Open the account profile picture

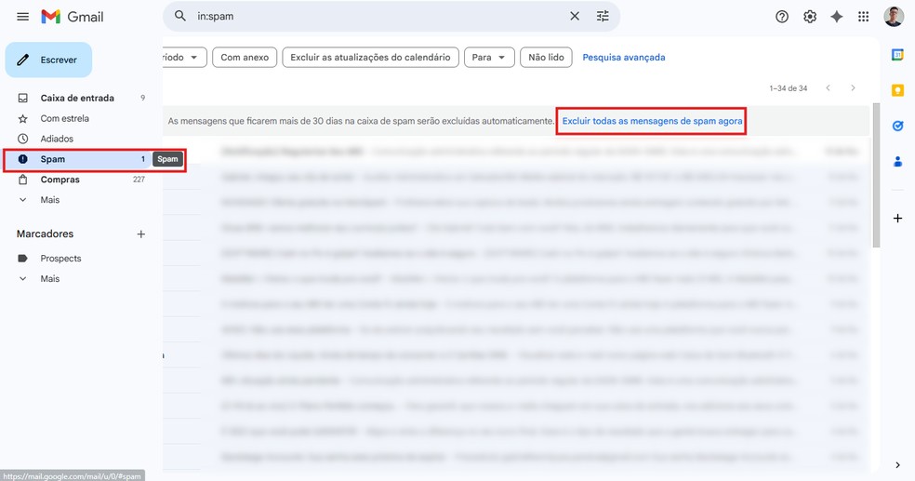point(894,17)
